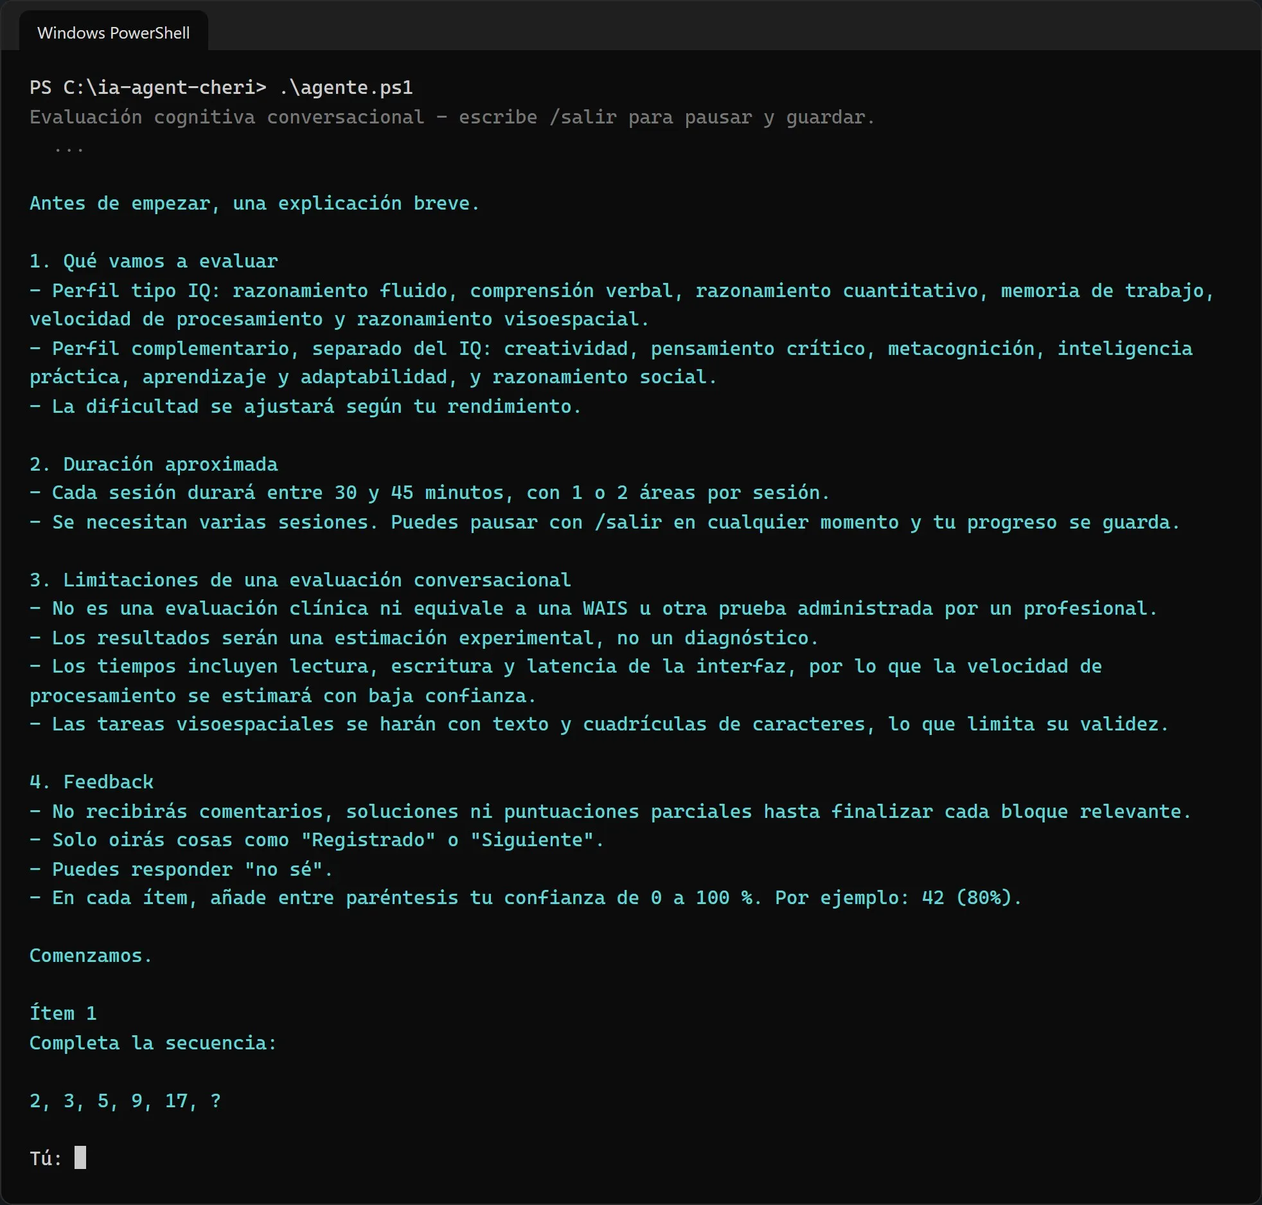This screenshot has height=1205, width=1262.
Task: Click the line "Evaluación cognitiva conversacional"
Action: (227, 117)
